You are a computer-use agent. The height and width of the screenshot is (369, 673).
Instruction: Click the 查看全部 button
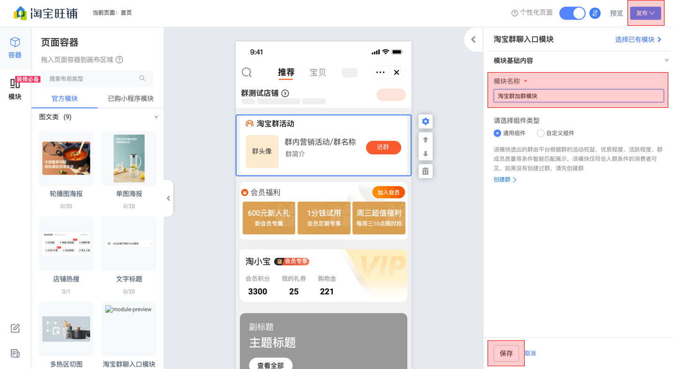coord(271,364)
